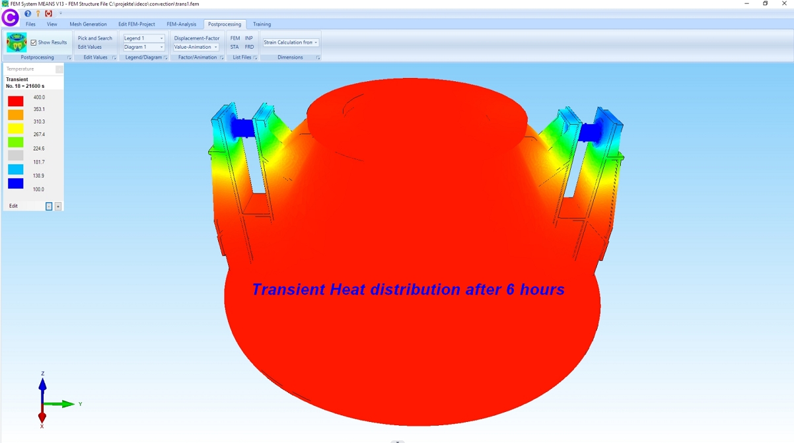The width and height of the screenshot is (794, 443).
Task: Click the Postprocessing model thumbnail icon
Action: point(17,42)
